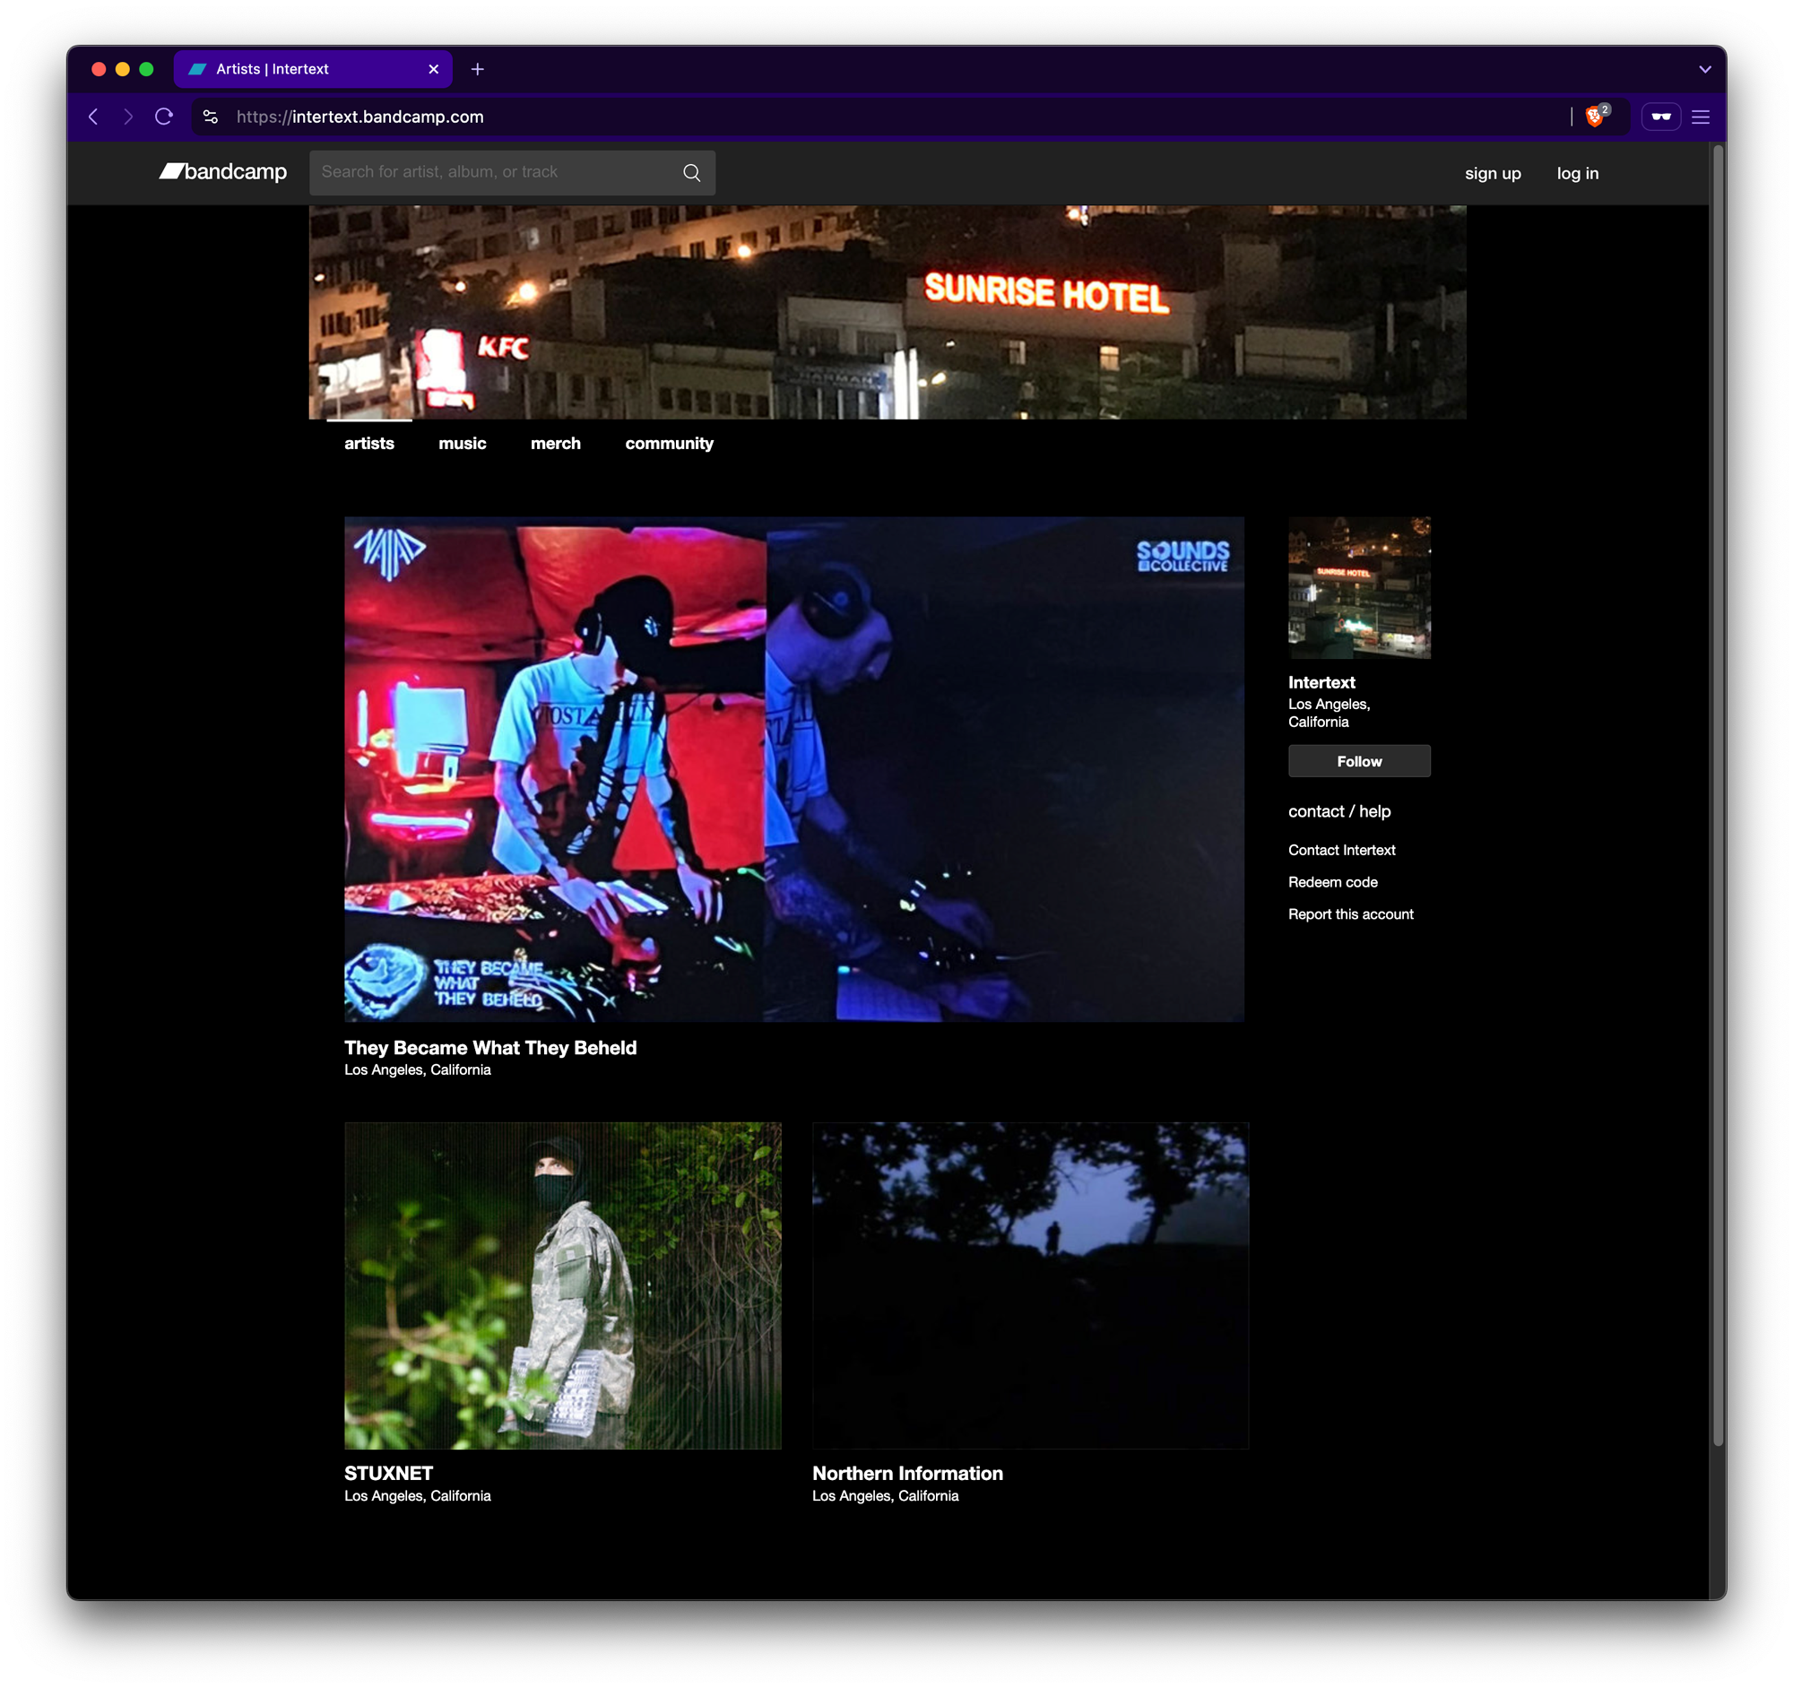Follow the Intertext label
Screen dimensions: 1793x1688
1359,761
